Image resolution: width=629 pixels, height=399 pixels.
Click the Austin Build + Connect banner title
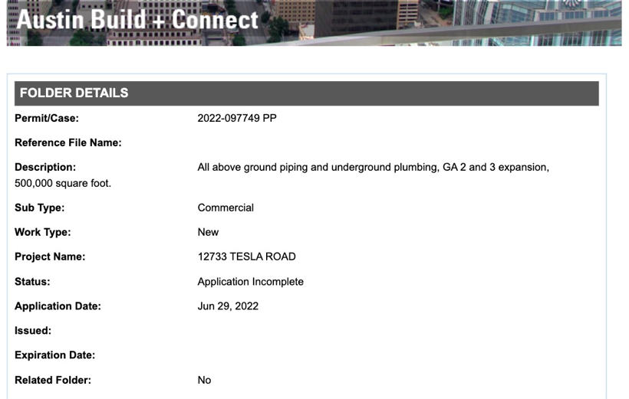point(138,19)
